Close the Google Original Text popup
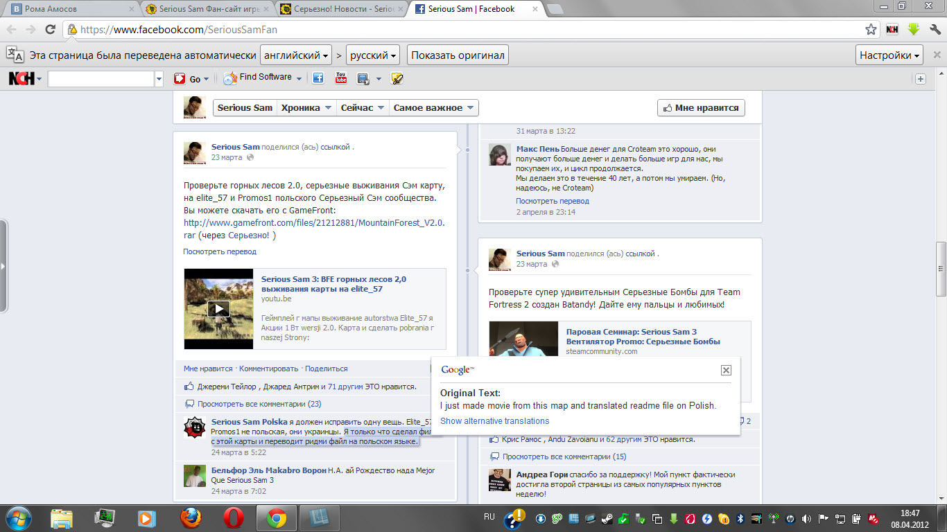947x532 pixels. tap(726, 370)
